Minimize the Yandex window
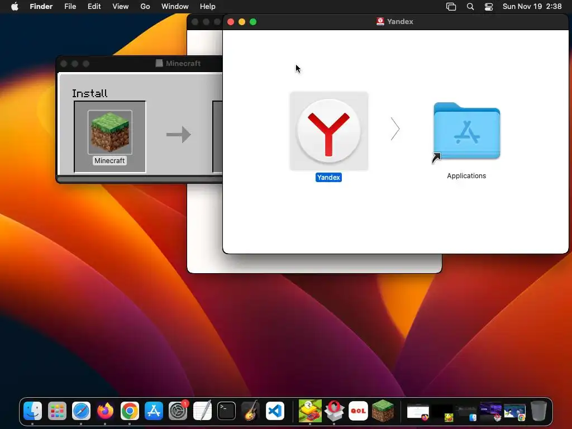 point(242,22)
